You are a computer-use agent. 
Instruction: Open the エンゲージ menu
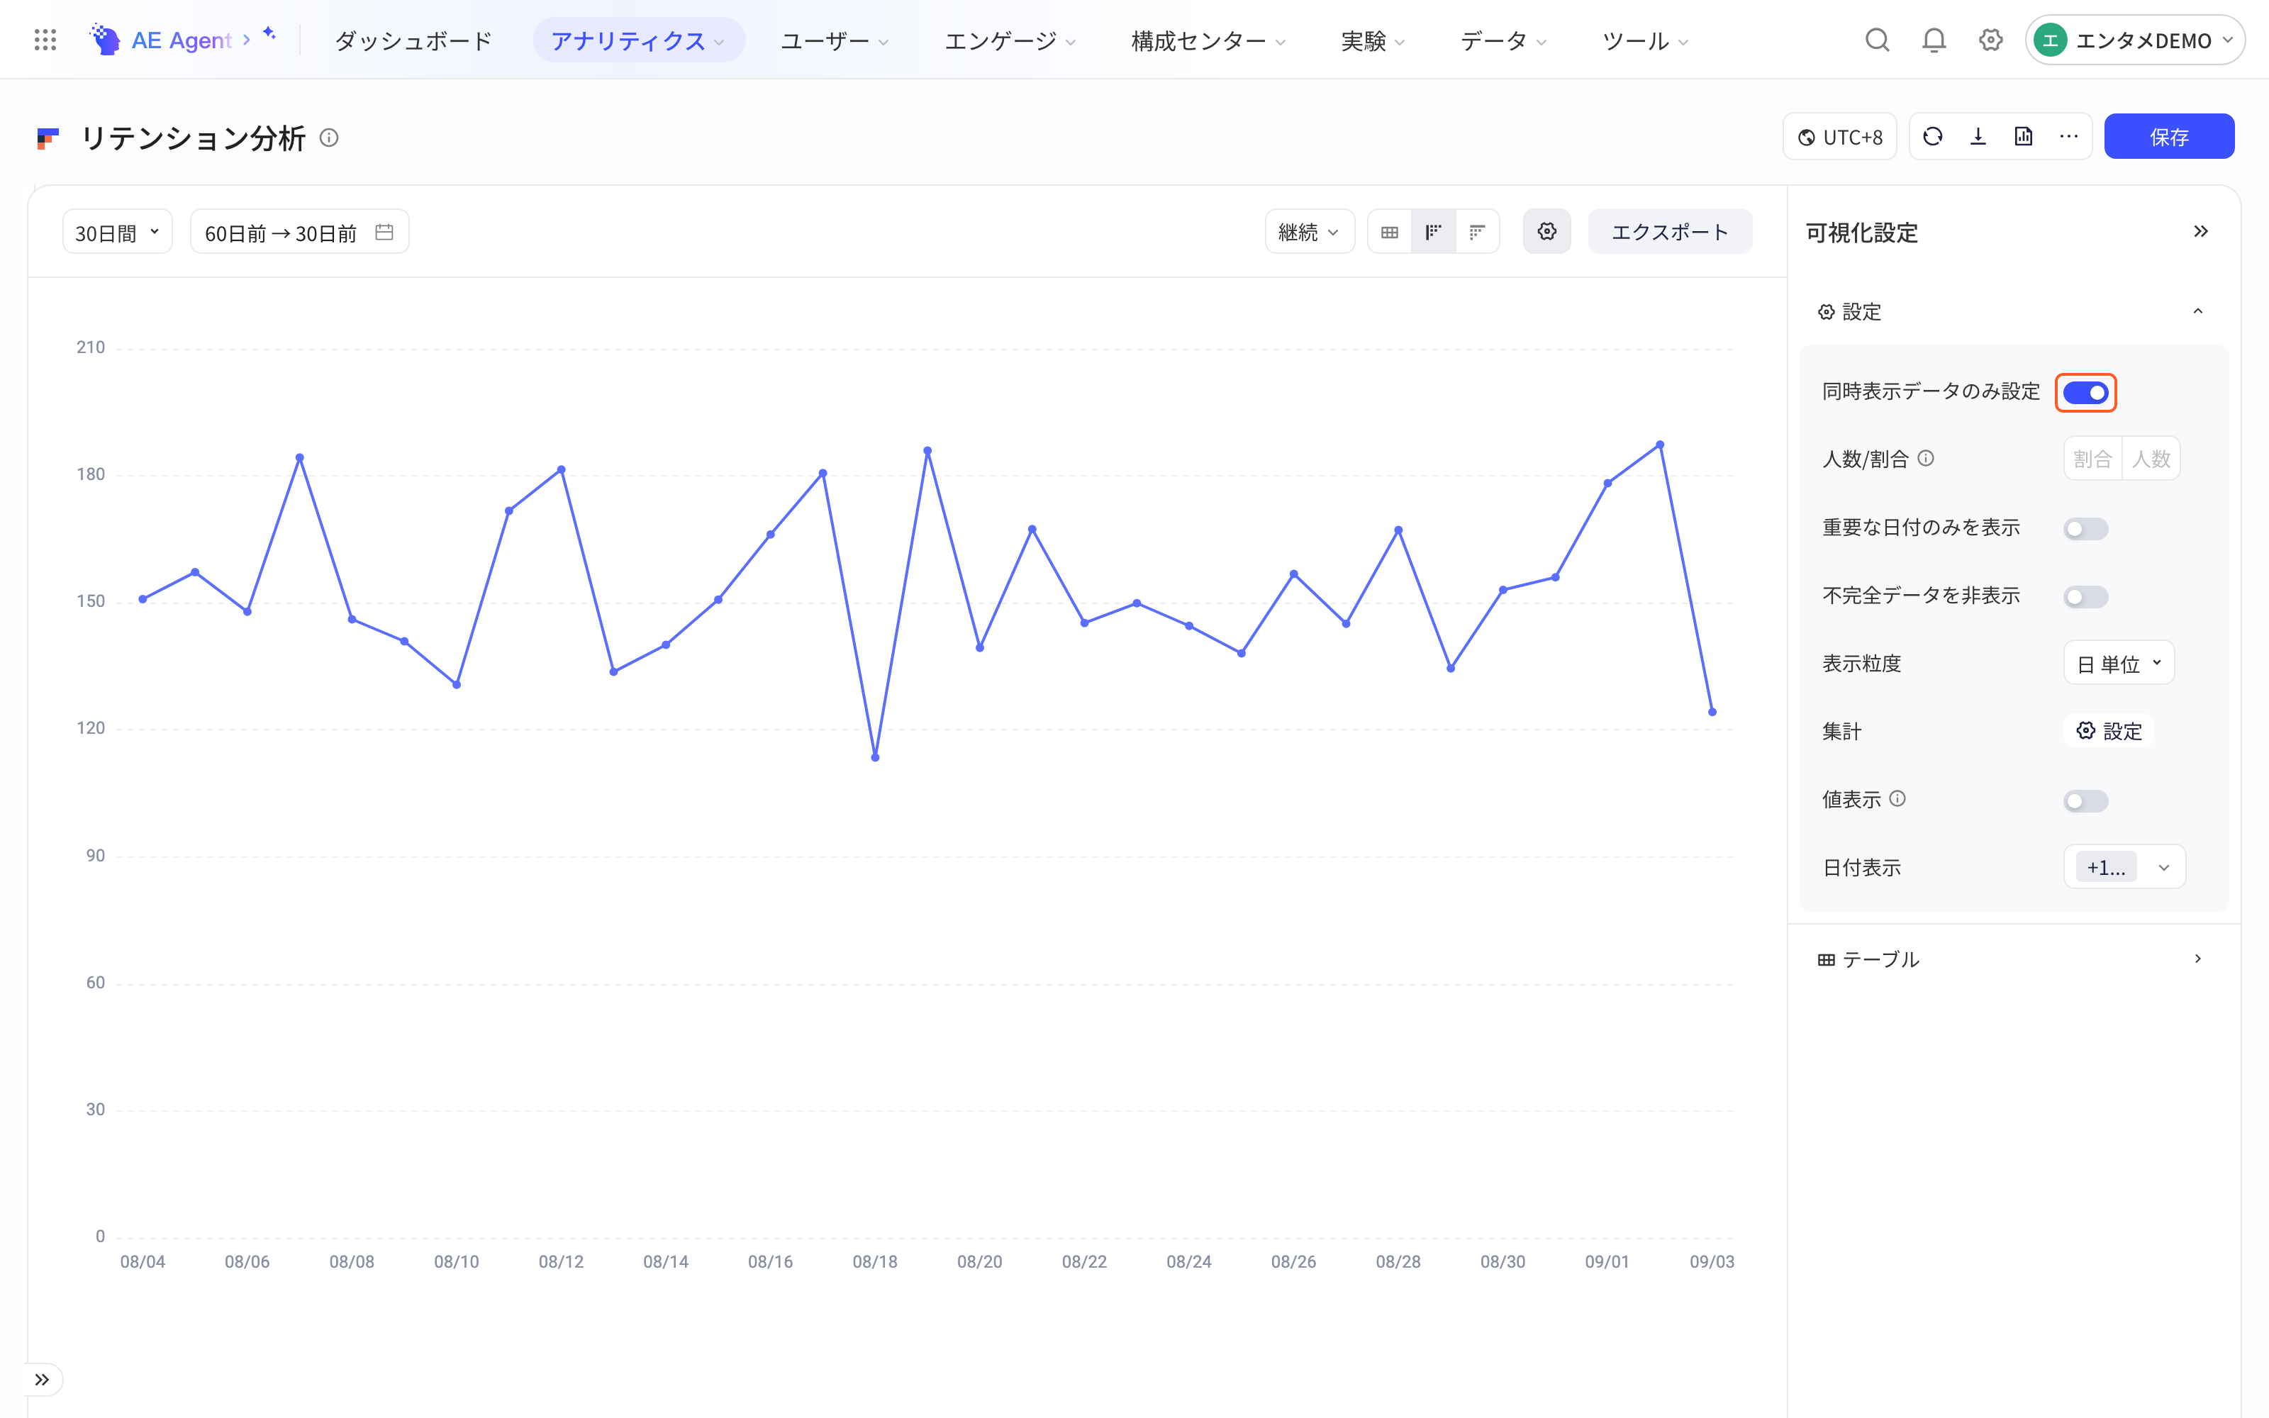pyautogui.click(x=1010, y=40)
